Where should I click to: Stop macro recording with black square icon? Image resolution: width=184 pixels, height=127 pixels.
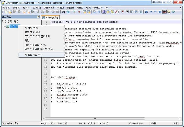point(127,12)
